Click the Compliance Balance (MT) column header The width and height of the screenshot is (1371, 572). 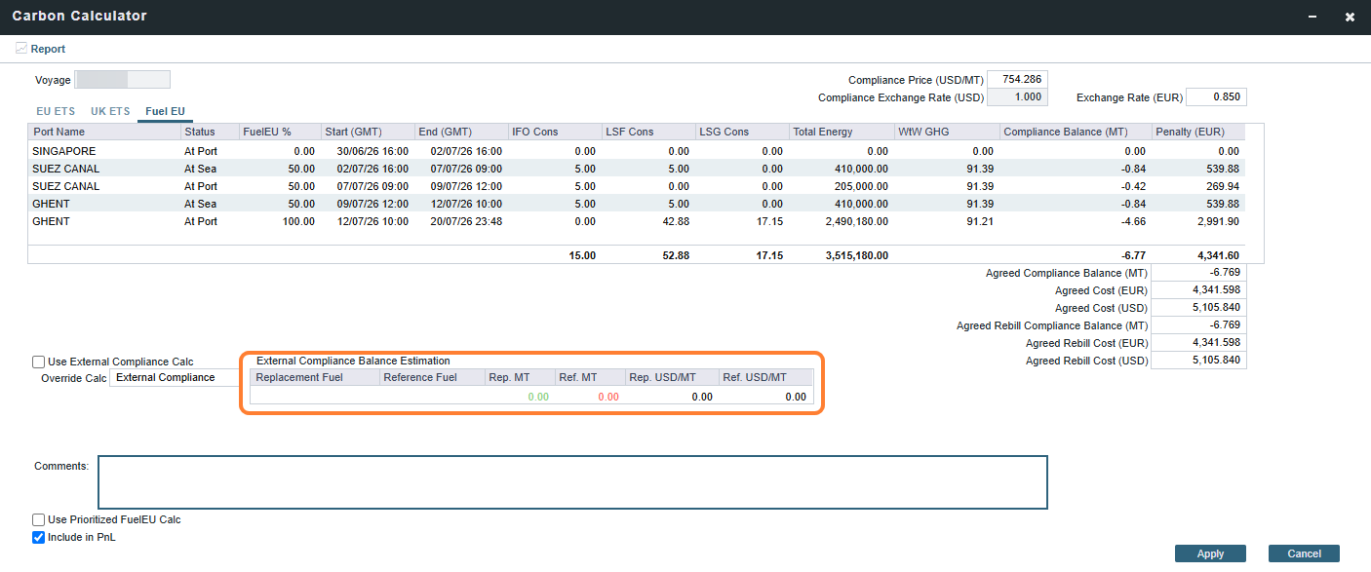tap(1076, 132)
